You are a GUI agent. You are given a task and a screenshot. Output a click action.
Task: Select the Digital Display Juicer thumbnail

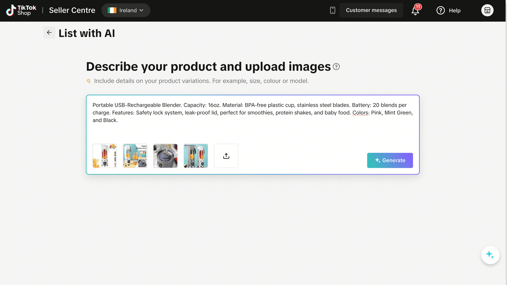click(x=135, y=156)
